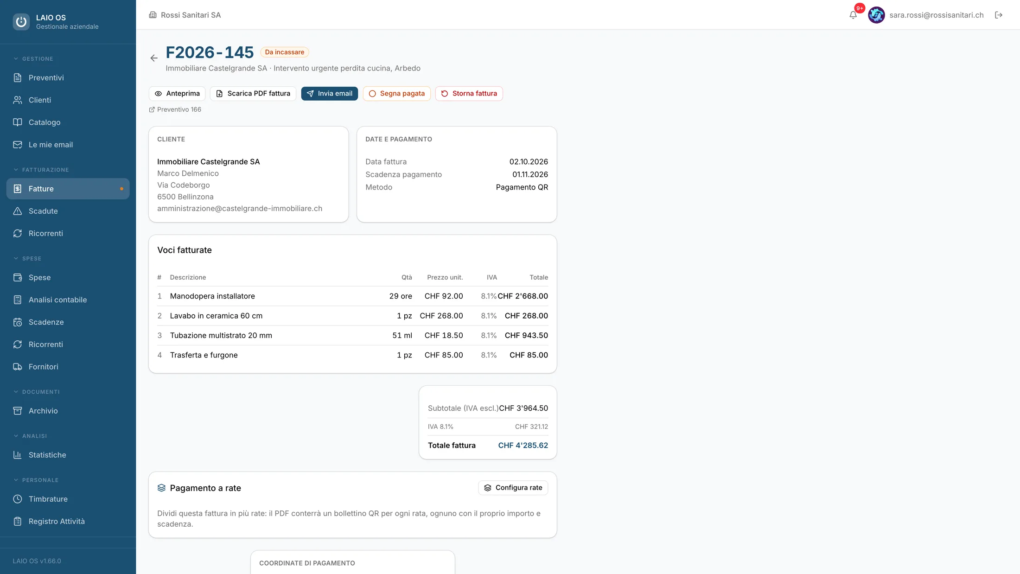Click the Statistiche bar chart icon
This screenshot has width=1020, height=574.
pos(18,455)
